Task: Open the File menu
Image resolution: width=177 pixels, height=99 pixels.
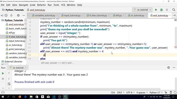Action: [2, 5]
